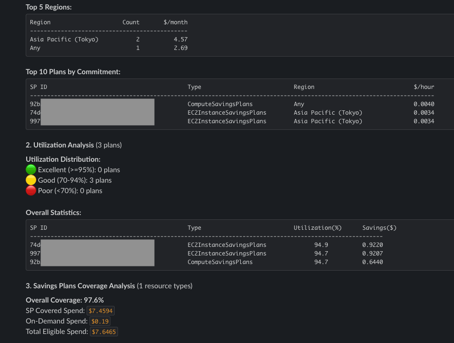Click the SP Covered Spend value $7.4594

(x=101, y=311)
